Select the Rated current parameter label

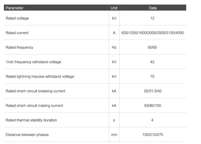coord(17,33)
